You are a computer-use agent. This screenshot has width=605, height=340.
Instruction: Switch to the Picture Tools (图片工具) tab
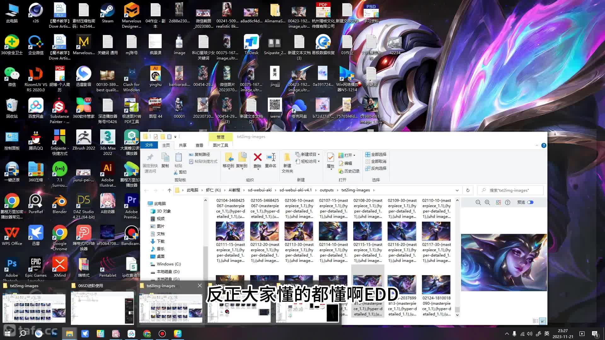tap(221, 145)
